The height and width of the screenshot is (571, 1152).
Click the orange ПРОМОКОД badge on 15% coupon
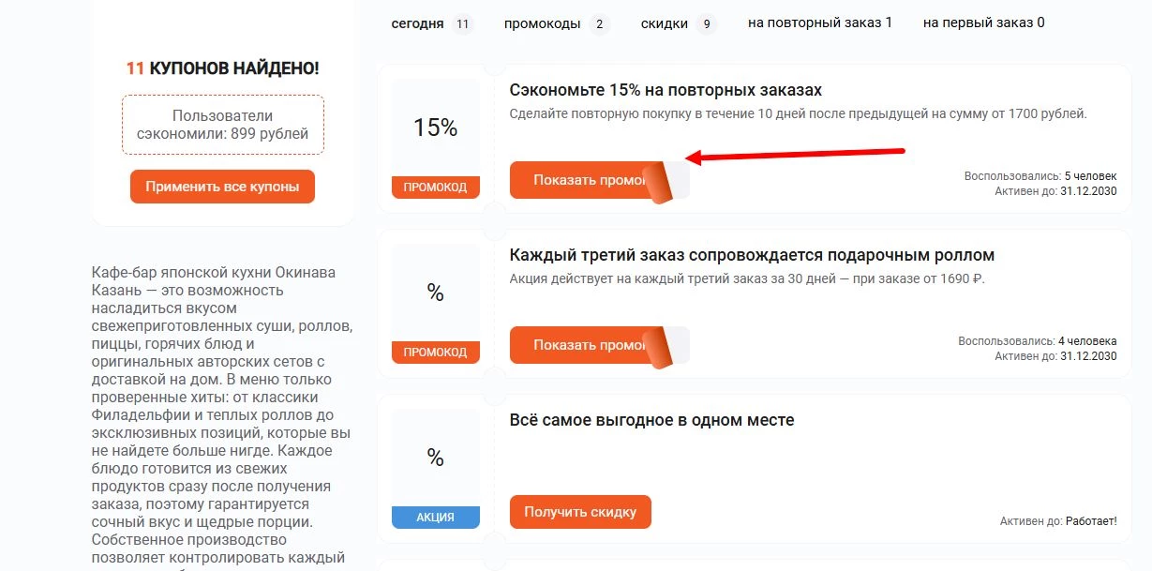pos(434,187)
